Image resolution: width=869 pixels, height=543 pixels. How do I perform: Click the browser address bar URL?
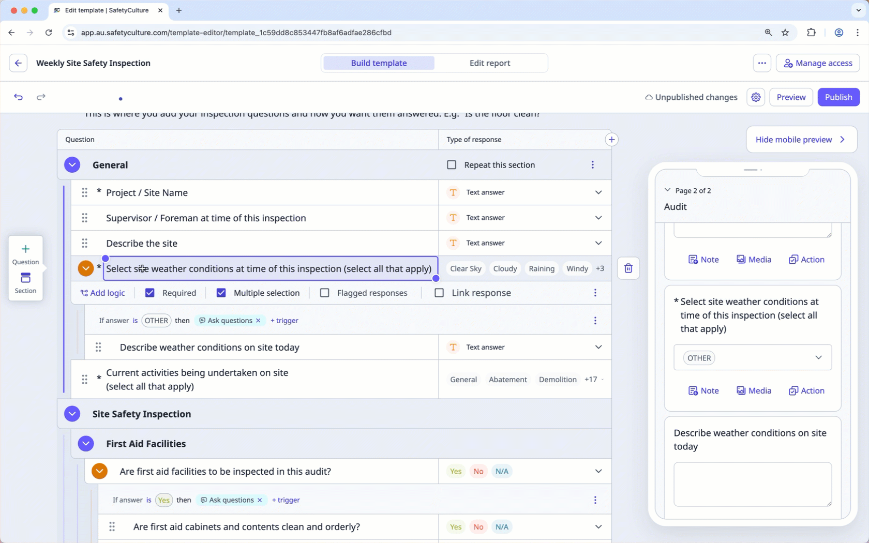tap(236, 33)
